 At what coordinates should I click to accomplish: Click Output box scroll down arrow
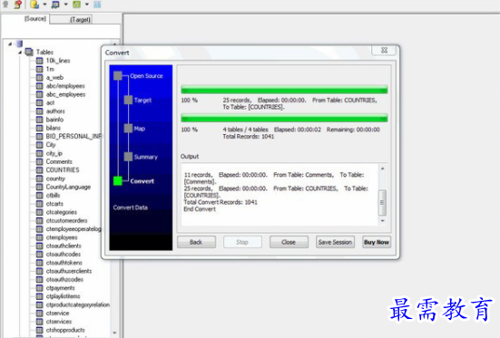point(382,221)
